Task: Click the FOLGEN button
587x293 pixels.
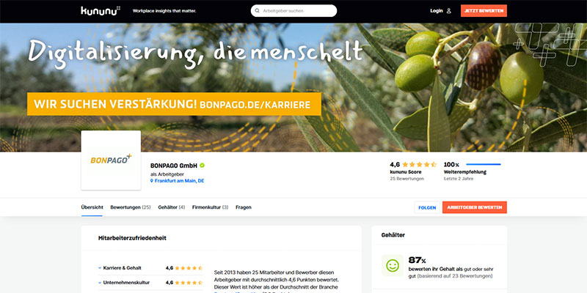Action: (x=427, y=207)
